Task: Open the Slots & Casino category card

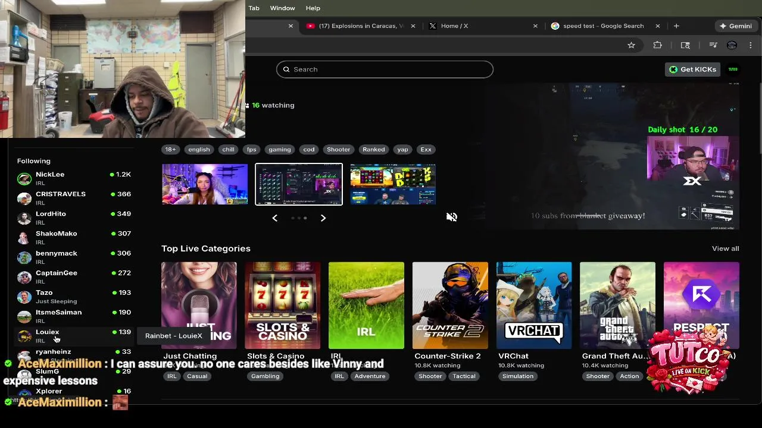Action: 283,306
